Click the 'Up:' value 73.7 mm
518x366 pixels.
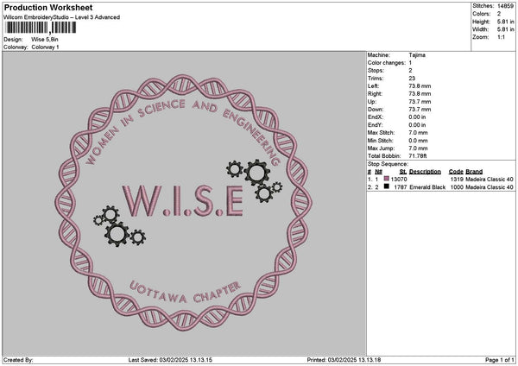[x=420, y=102]
